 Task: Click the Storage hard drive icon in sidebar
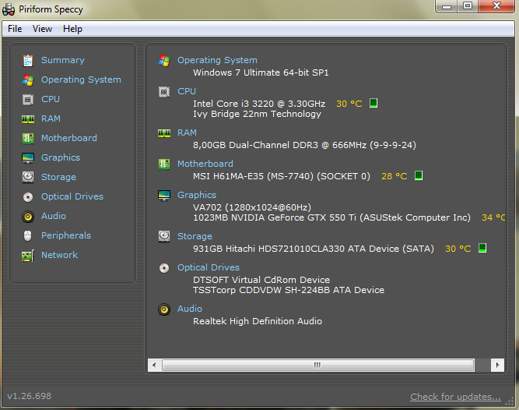(28, 177)
